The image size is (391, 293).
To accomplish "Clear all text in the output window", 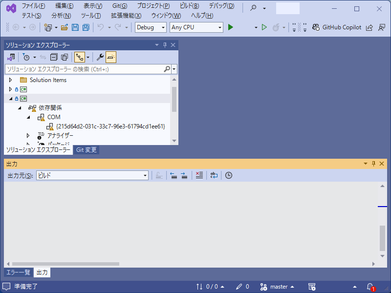I will click(199, 175).
